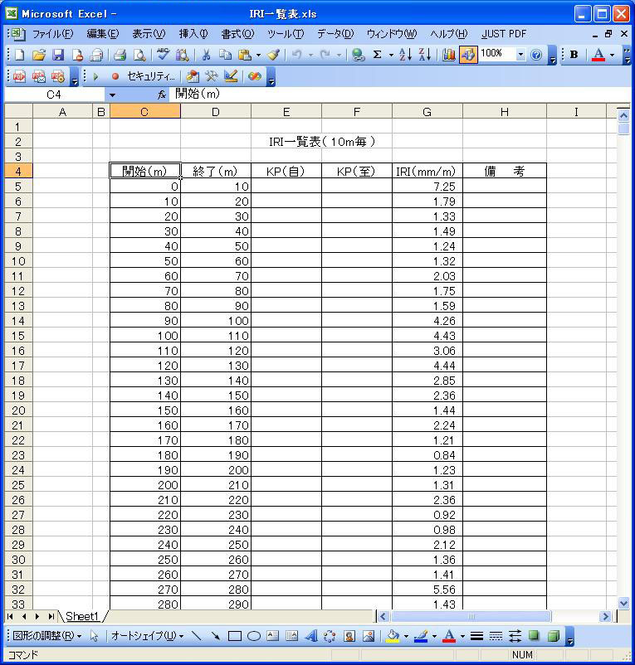Create a new workbook with the New icon
The height and width of the screenshot is (665, 635).
pyautogui.click(x=20, y=55)
